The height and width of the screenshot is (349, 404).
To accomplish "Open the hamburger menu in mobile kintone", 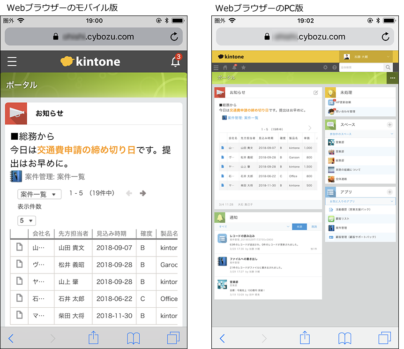I will pos(11,61).
